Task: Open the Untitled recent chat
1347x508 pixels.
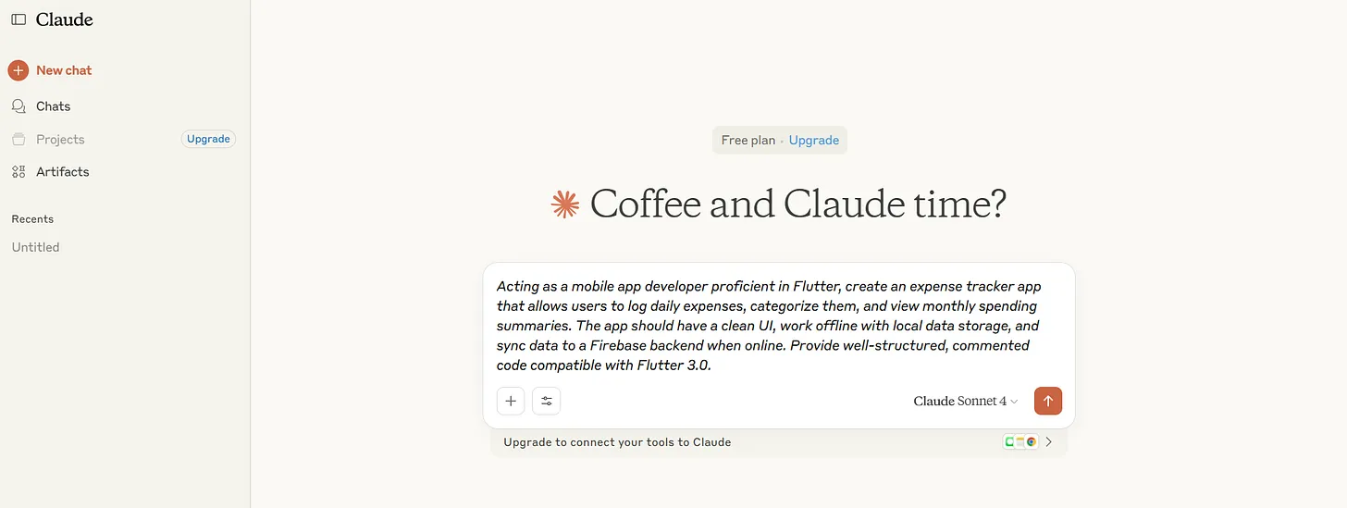Action: [x=35, y=247]
